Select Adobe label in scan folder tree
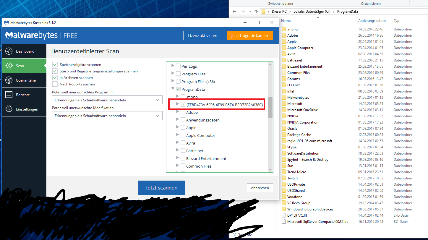The height and width of the screenshot is (240, 428). pyautogui.click(x=192, y=112)
